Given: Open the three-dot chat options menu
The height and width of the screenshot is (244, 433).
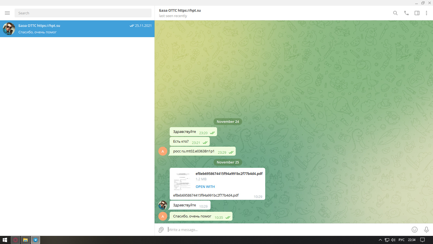Looking at the screenshot, I should [427, 13].
